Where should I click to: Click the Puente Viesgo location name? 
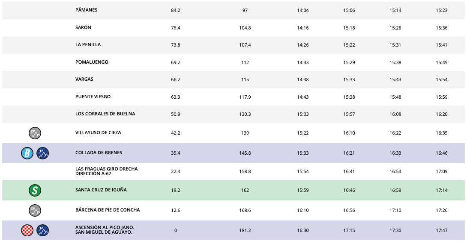click(x=93, y=97)
